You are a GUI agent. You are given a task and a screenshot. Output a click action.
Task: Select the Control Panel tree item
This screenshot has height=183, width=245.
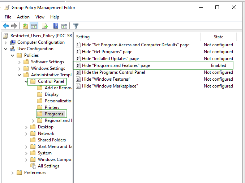pyautogui.click(x=51, y=81)
